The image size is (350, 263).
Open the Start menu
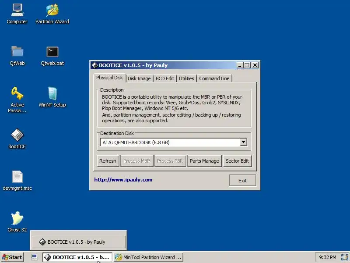click(12, 257)
